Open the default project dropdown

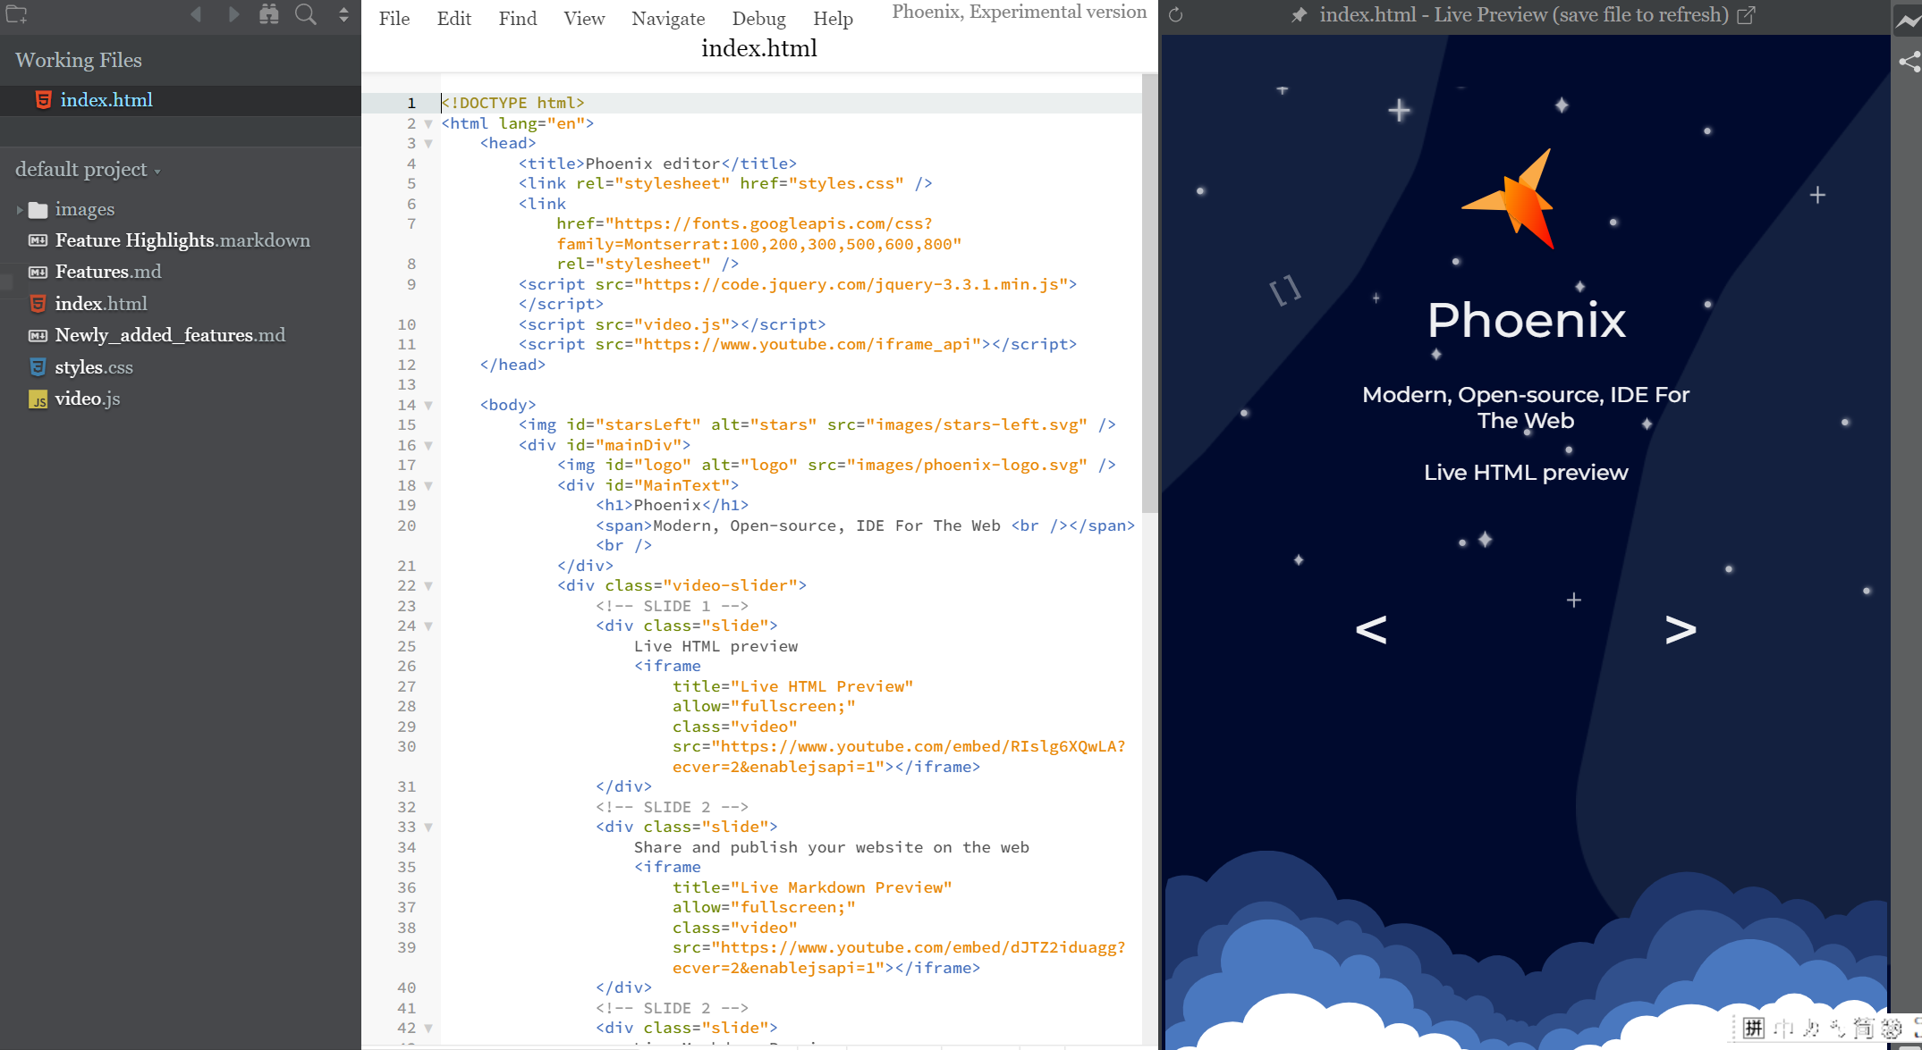pyautogui.click(x=88, y=170)
